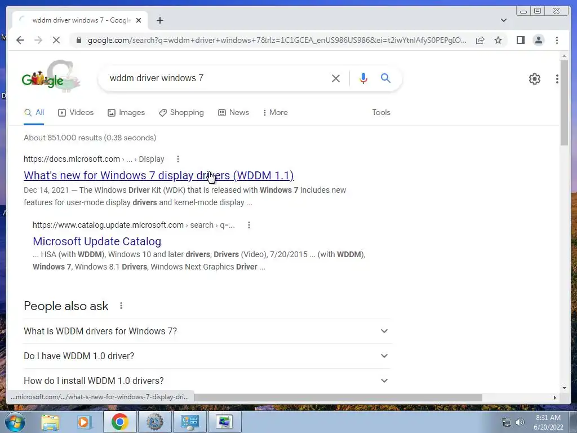Select the All results tab

click(x=34, y=113)
